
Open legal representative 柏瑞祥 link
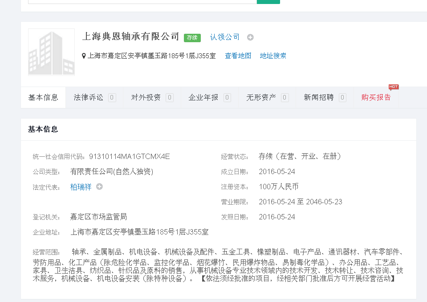[x=81, y=187]
